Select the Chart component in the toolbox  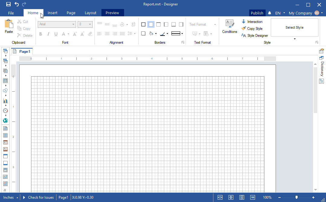[x=5, y=101]
